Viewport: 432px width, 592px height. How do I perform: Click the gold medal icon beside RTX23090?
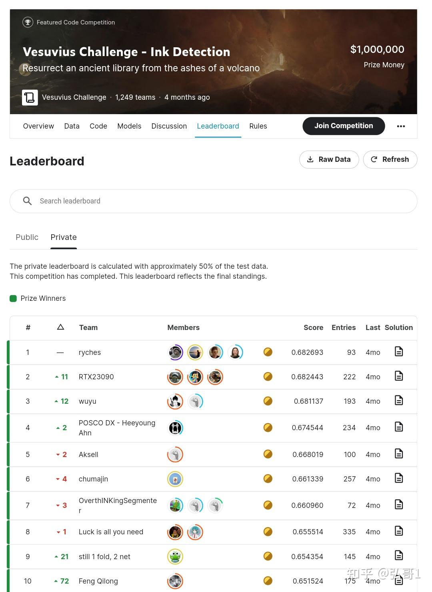click(x=268, y=377)
